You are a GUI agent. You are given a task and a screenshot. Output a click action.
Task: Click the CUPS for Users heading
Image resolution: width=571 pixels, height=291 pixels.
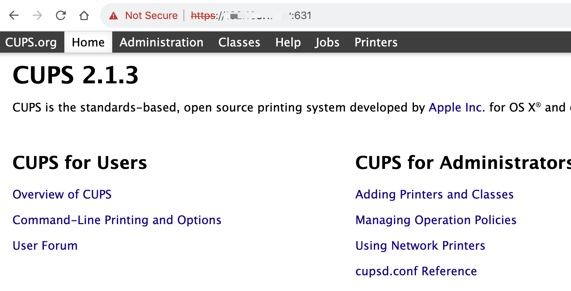click(80, 162)
